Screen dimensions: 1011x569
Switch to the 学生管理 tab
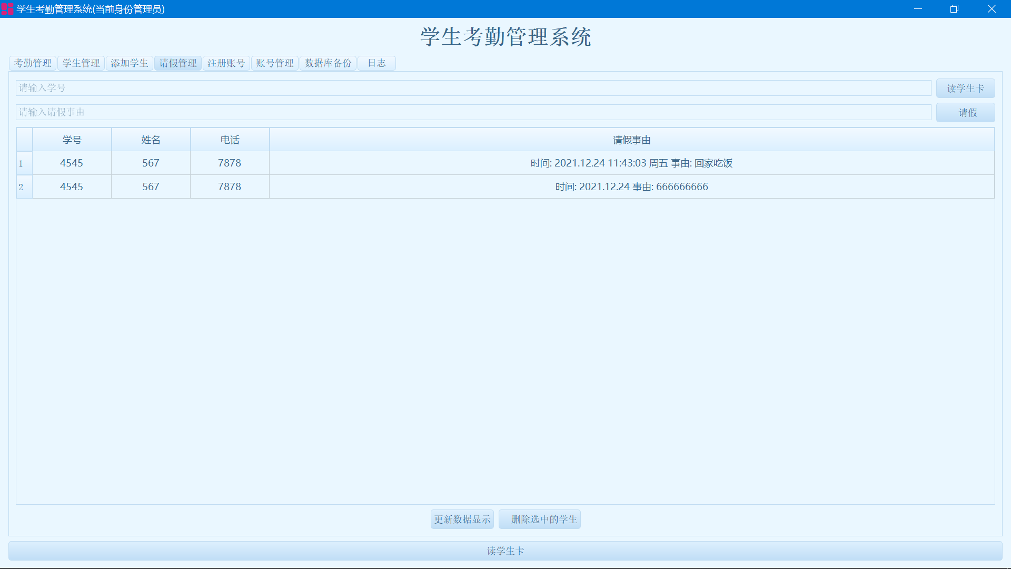click(x=81, y=63)
